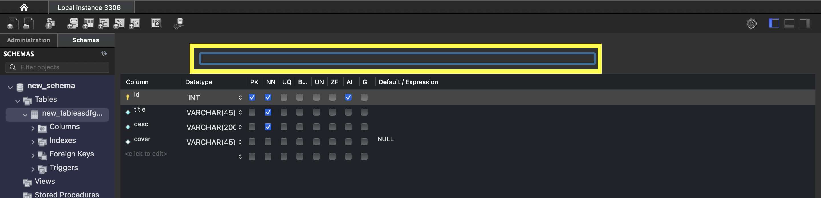
Task: Click the Filter objects search field
Action: (x=60, y=67)
